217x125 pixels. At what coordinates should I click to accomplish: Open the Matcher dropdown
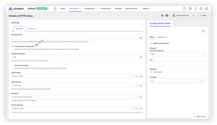[75, 97]
